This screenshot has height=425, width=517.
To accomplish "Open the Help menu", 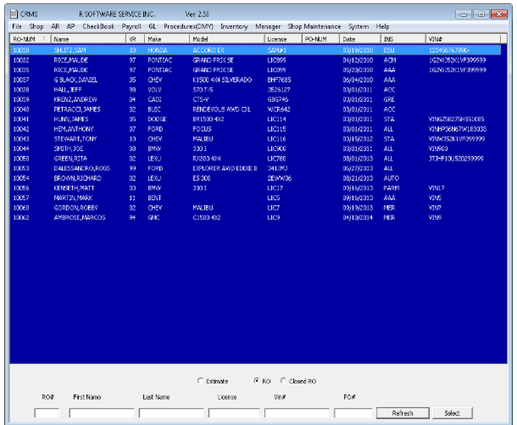I will point(383,26).
